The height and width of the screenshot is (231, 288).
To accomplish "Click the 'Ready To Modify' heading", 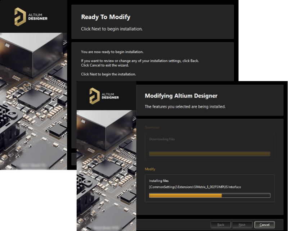I will click(105, 17).
